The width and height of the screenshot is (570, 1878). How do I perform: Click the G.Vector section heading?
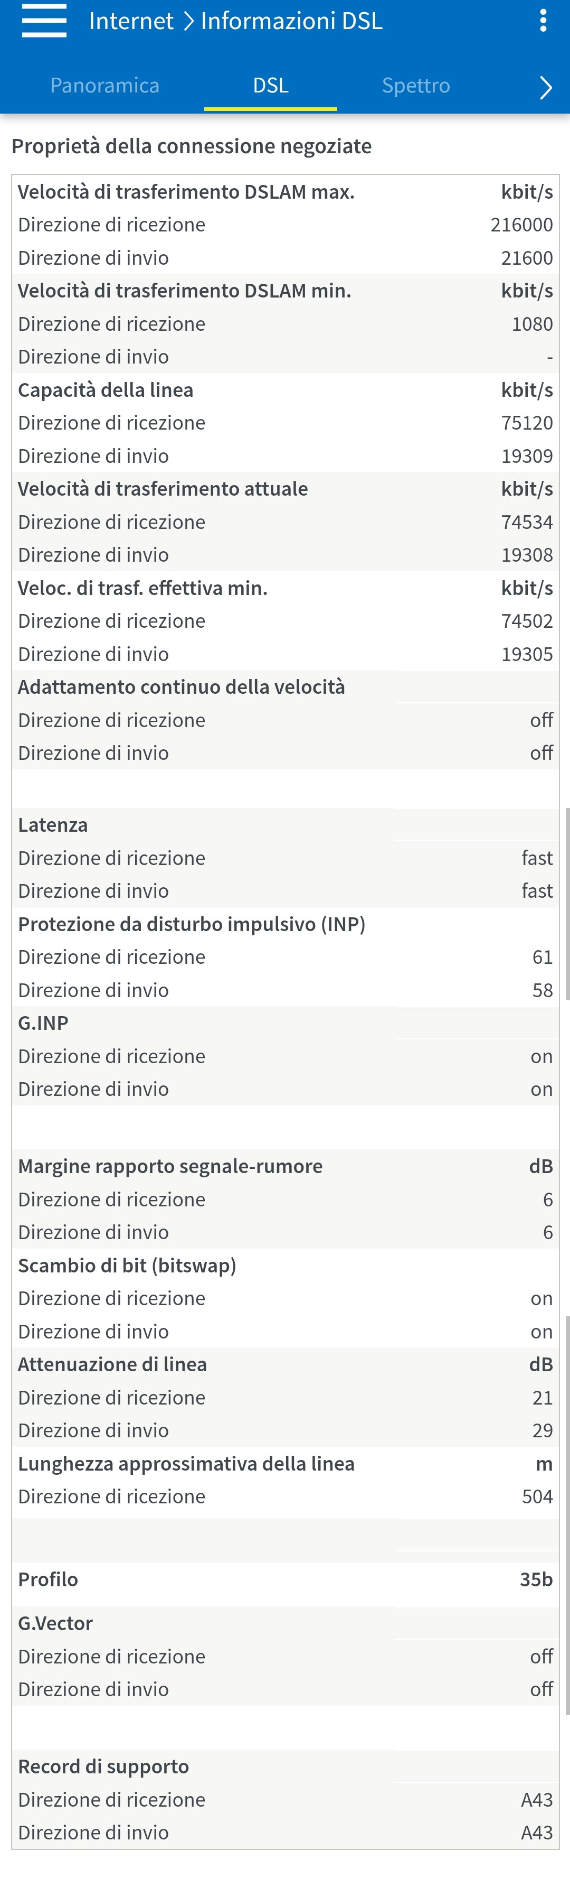pyautogui.click(x=55, y=1623)
